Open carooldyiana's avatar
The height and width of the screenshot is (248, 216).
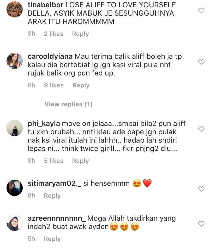pyautogui.click(x=15, y=61)
